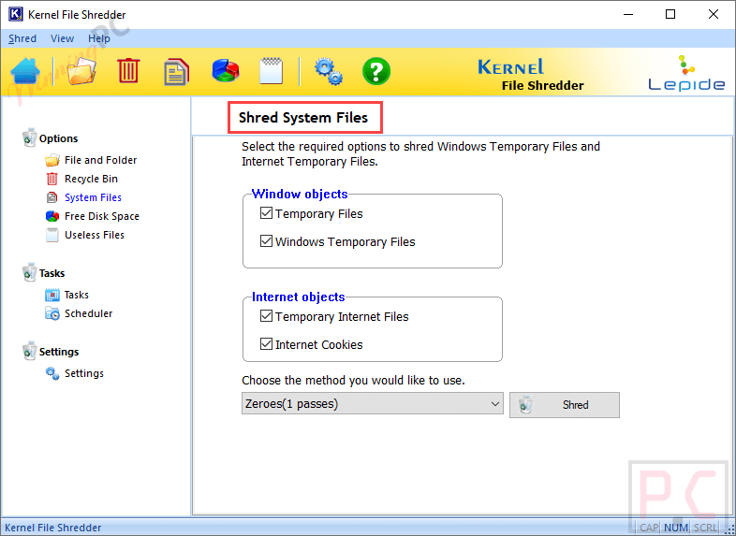Viewport: 736px width, 536px height.
Task: Select Useless Files in the sidebar
Action: (x=95, y=235)
